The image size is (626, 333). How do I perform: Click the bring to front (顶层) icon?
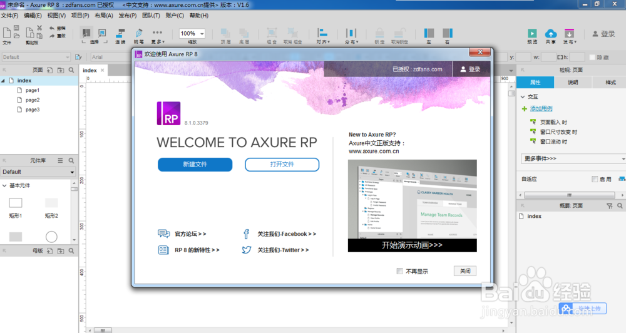(x=225, y=33)
